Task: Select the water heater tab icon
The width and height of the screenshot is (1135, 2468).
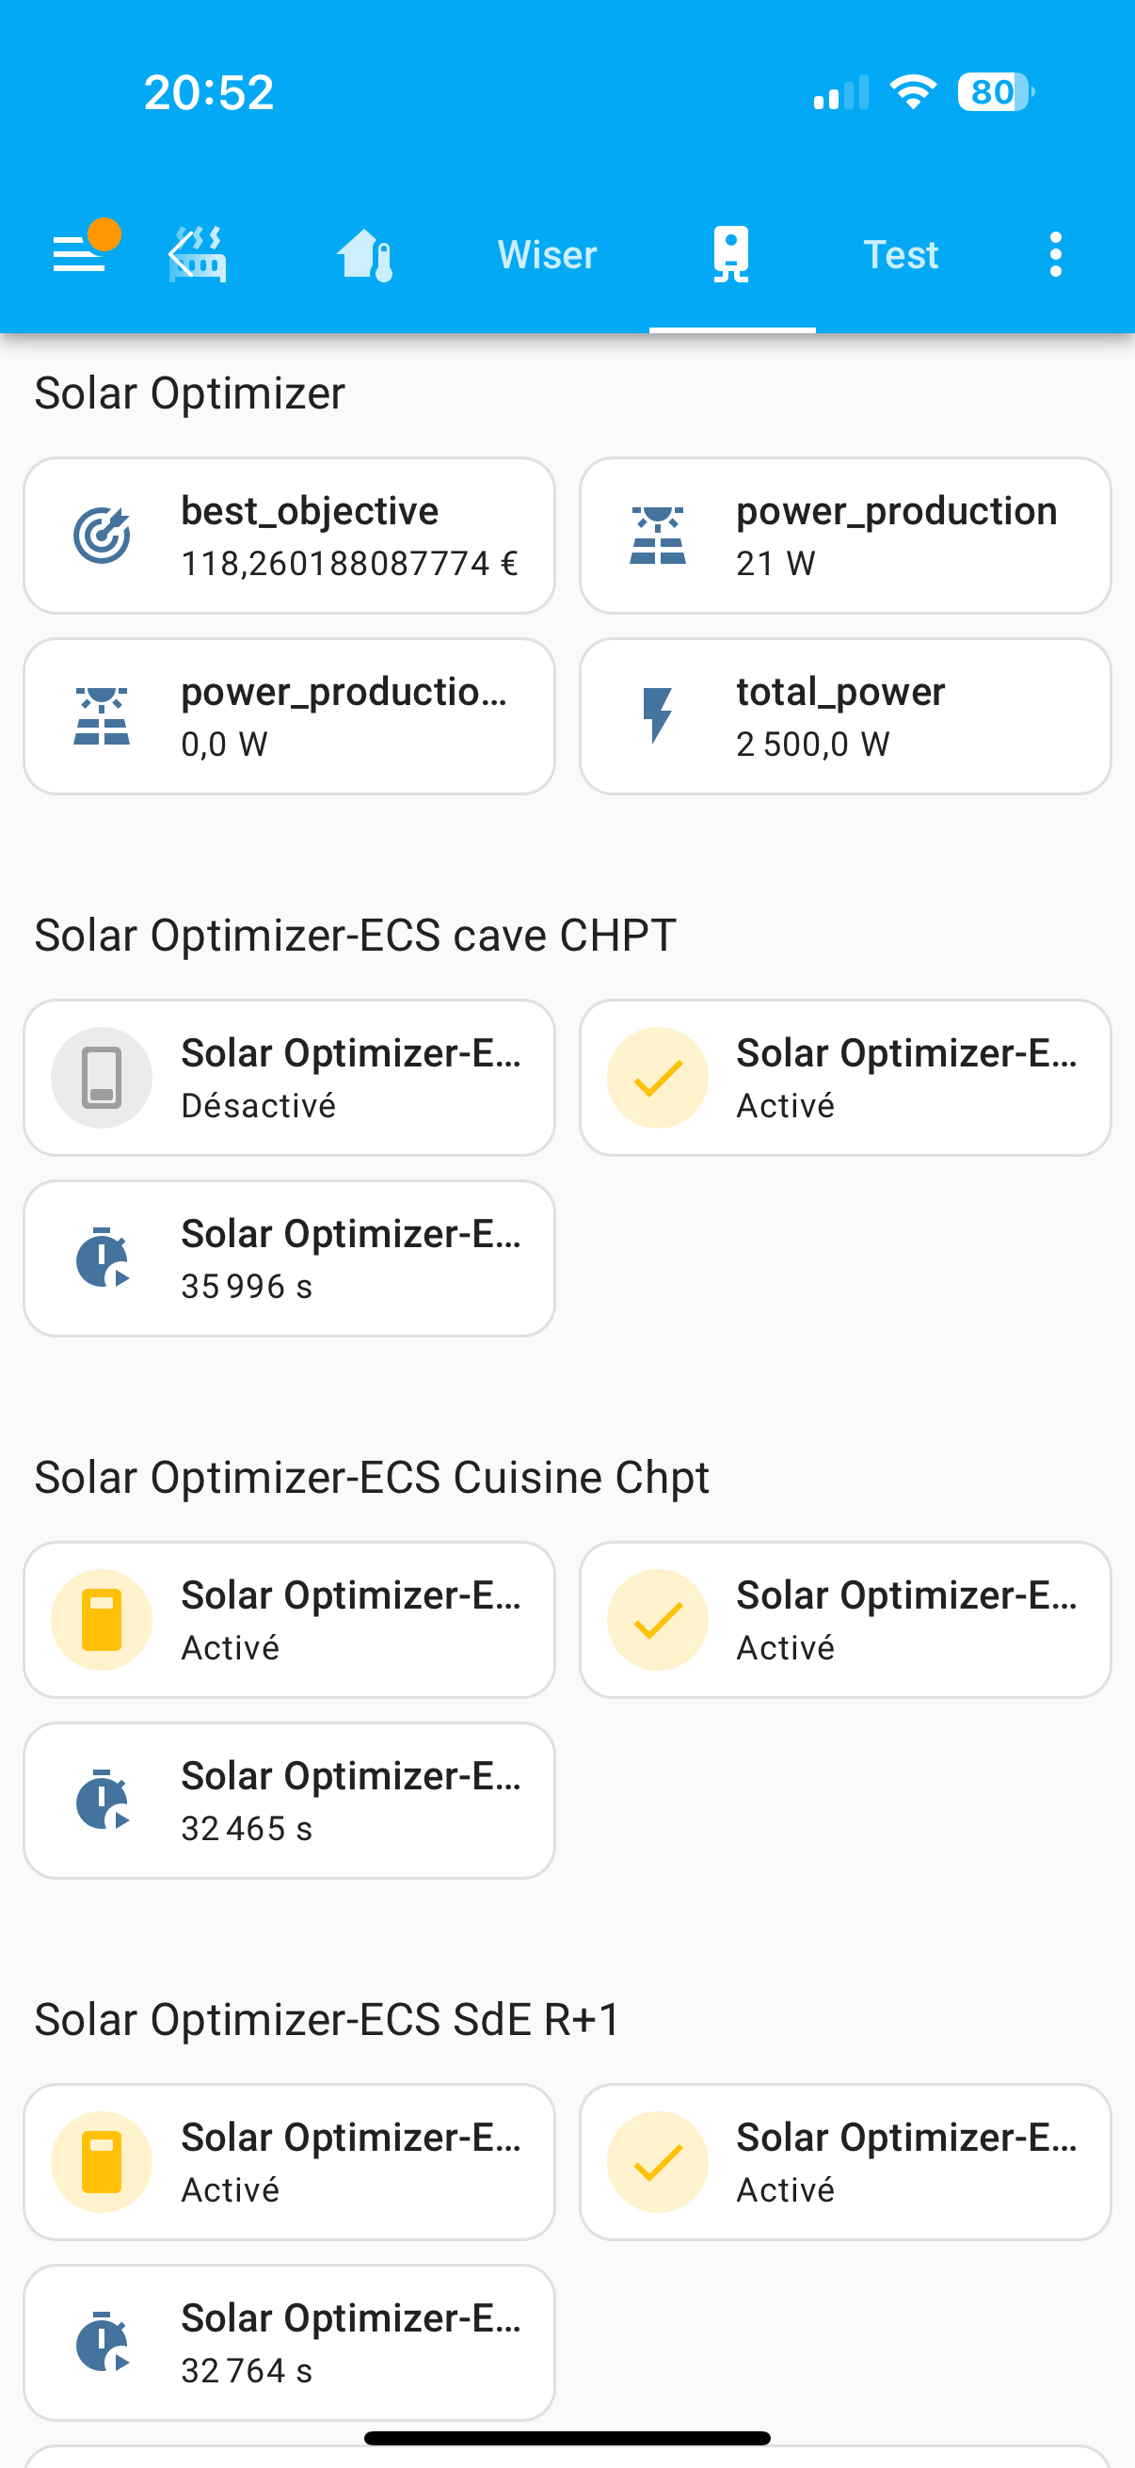Action: (731, 255)
